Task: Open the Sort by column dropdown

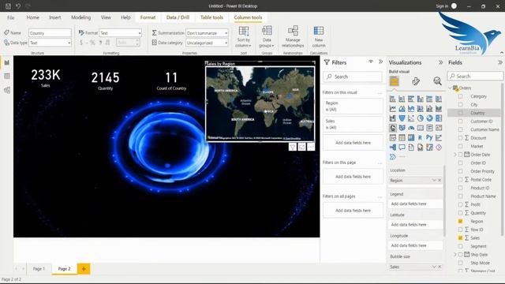Action: [244, 37]
